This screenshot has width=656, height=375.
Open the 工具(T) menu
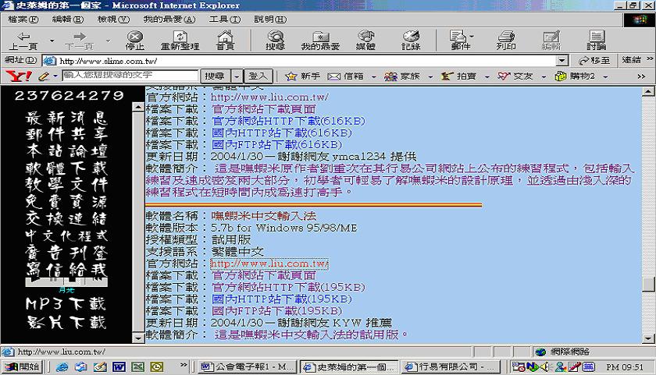click(225, 19)
